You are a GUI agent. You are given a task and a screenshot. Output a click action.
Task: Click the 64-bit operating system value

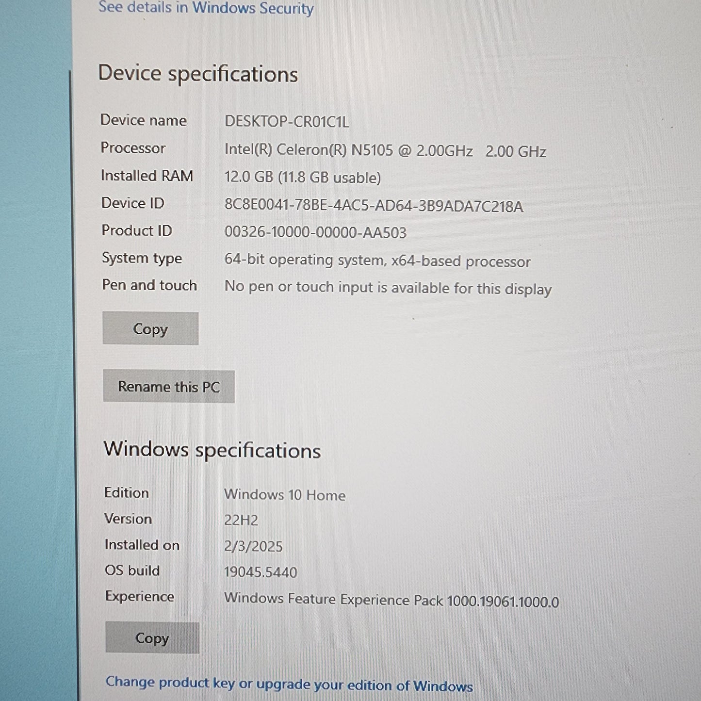click(x=377, y=261)
